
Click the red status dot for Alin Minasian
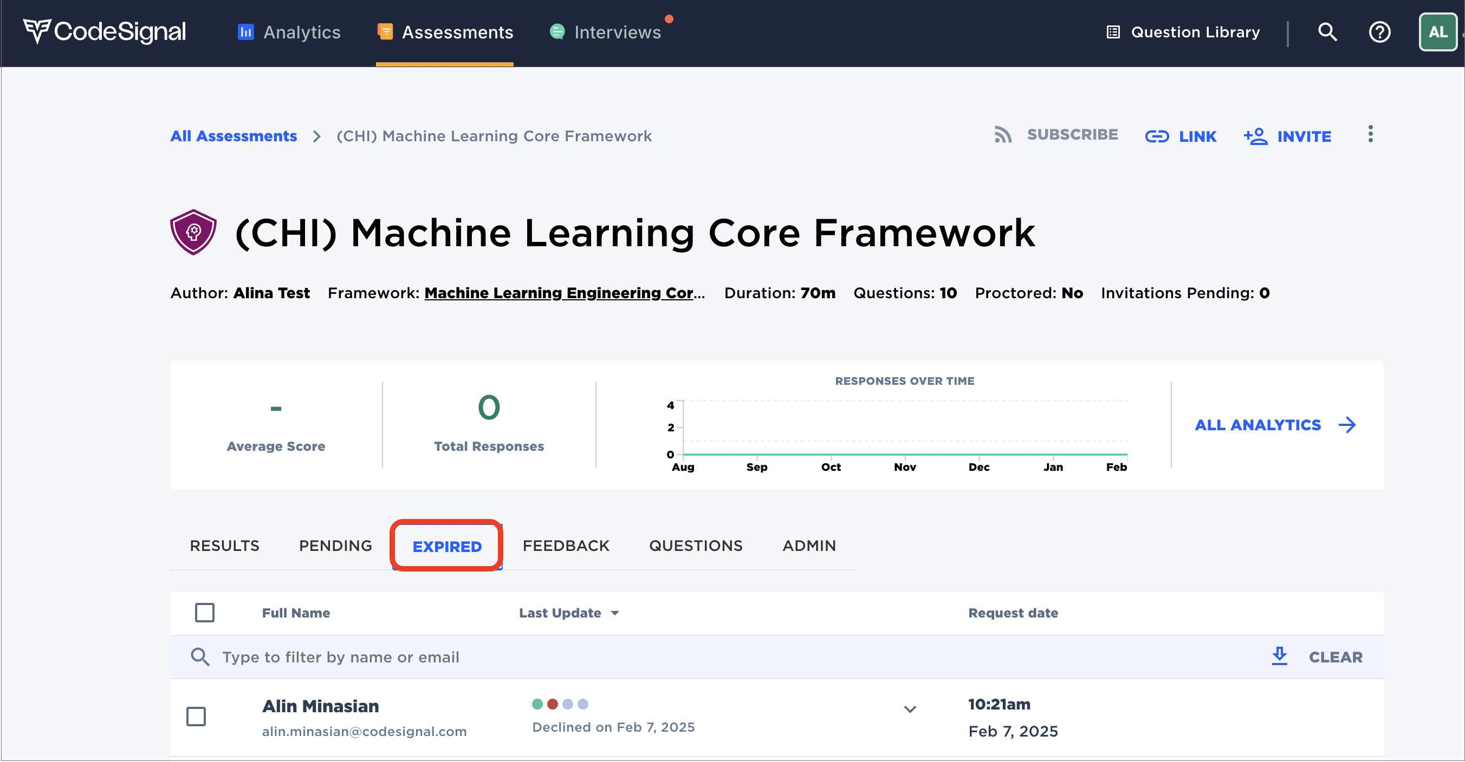click(x=552, y=704)
